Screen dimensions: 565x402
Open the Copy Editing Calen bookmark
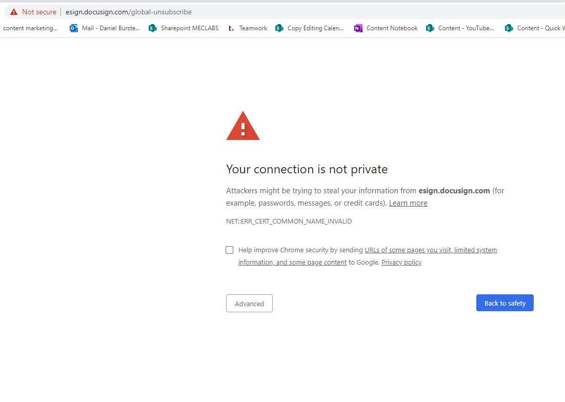pyautogui.click(x=315, y=28)
